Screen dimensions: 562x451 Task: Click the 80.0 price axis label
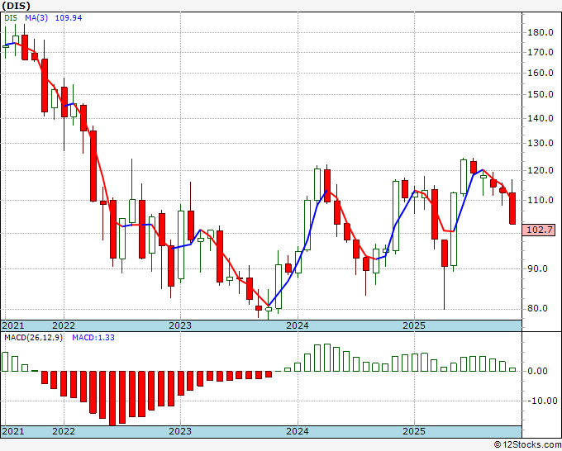(538, 308)
